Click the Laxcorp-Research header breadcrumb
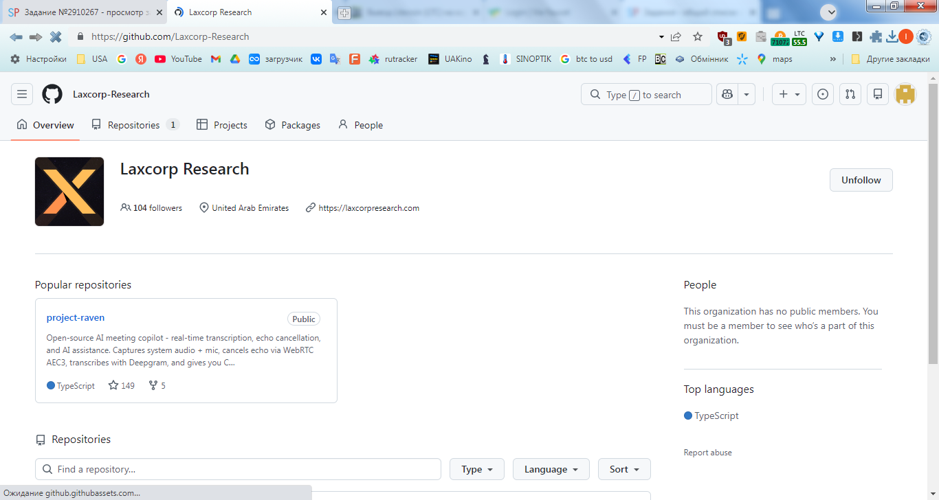Screen dimensions: 939x500 click(111, 94)
